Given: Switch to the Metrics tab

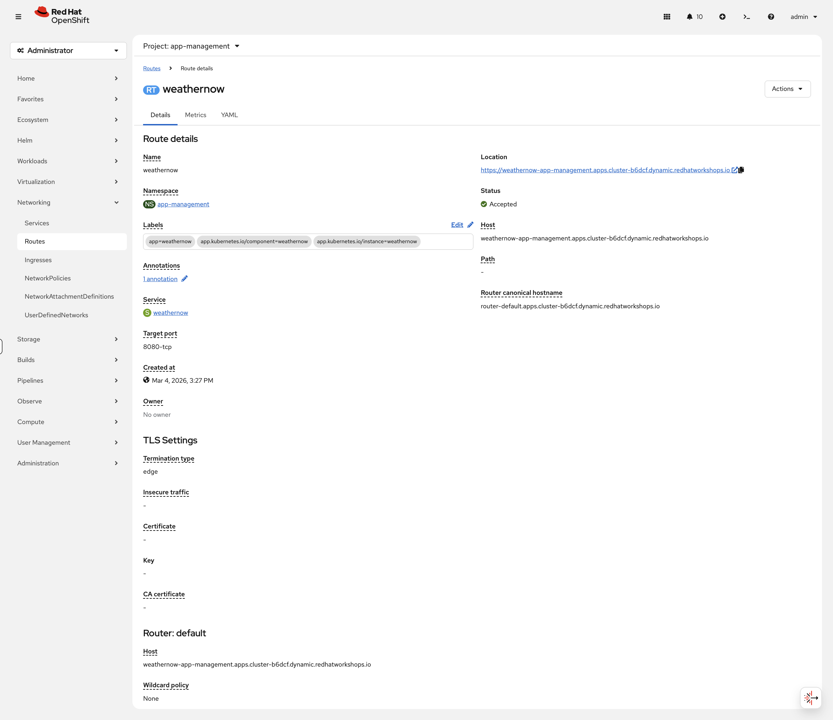Looking at the screenshot, I should pyautogui.click(x=195, y=115).
